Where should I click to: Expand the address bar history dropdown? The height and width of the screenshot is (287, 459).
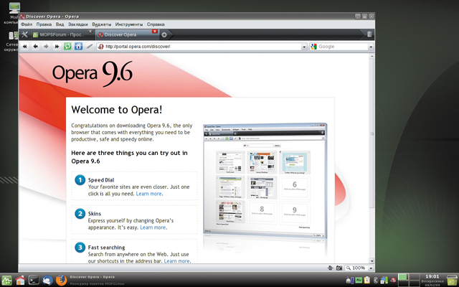tap(304, 47)
